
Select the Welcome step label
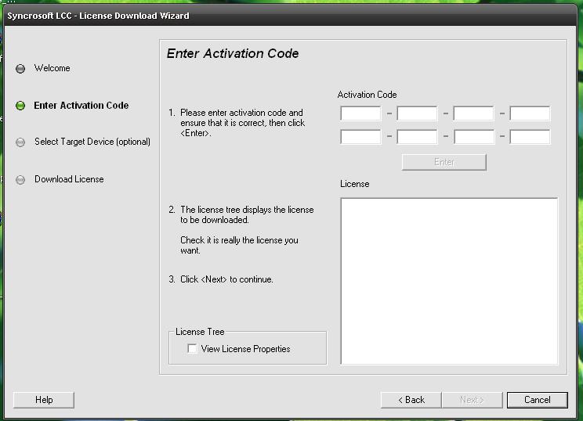tap(52, 68)
